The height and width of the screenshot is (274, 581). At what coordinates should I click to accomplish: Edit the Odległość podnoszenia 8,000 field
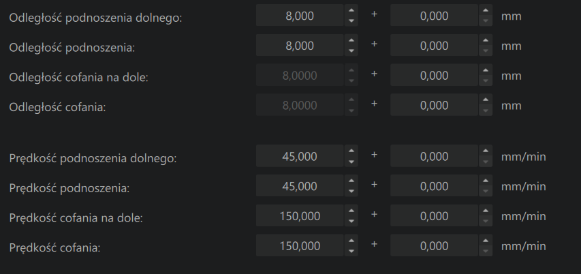pyautogui.click(x=300, y=45)
